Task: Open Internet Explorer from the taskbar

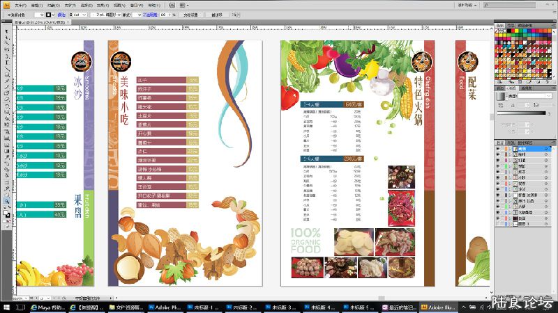Action: pos(34,306)
